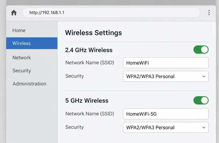Click the Network Name (SSID) label under 5 GHz
This screenshot has height=143, width=219.
[x=90, y=114]
